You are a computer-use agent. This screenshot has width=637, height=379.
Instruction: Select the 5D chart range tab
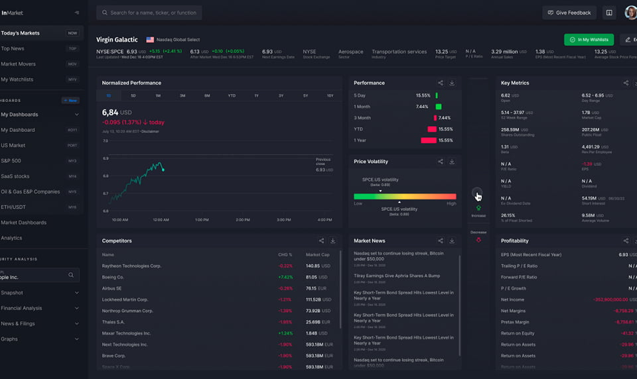(x=133, y=96)
